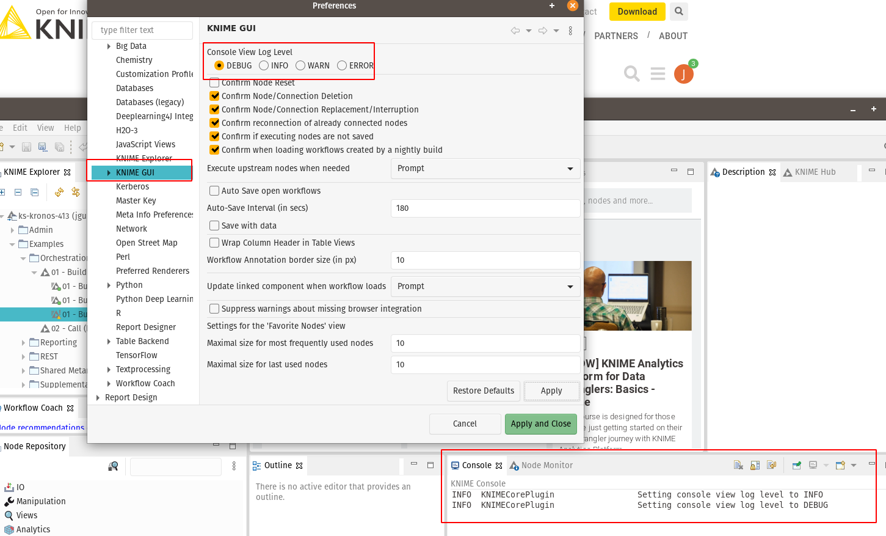Click back arrow in Preferences dialog header

click(515, 31)
